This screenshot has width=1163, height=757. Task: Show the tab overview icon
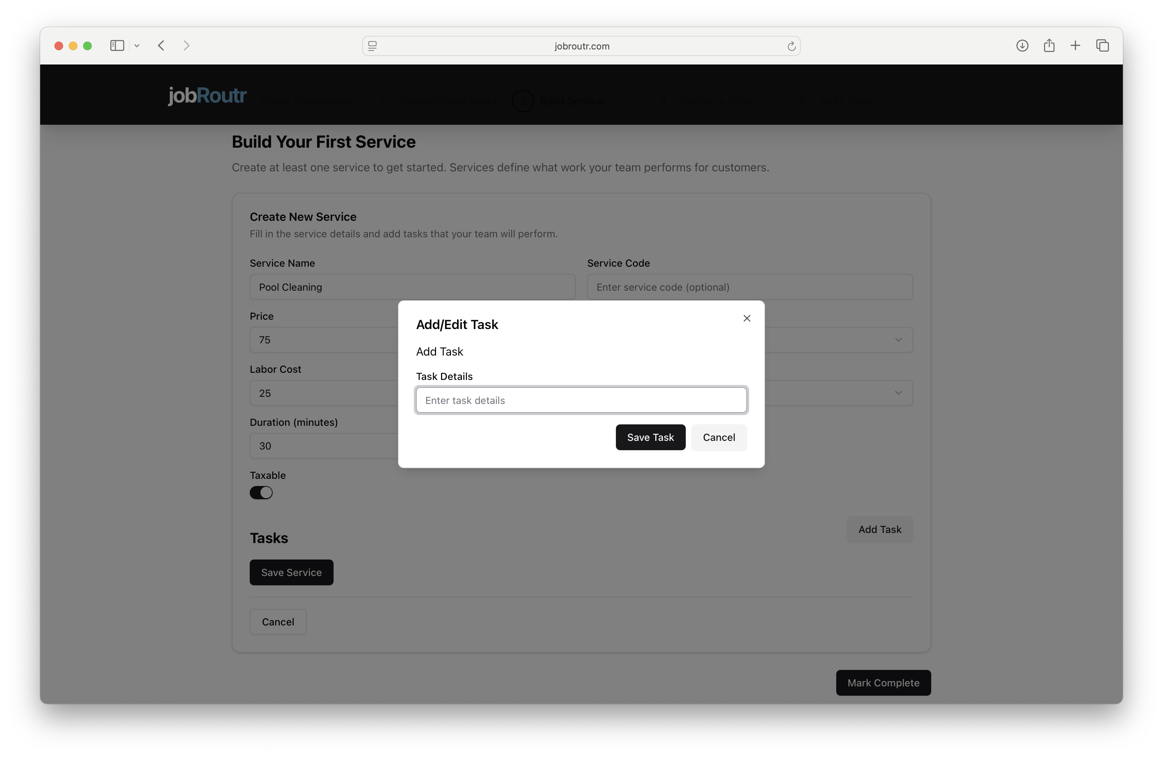[1102, 46]
